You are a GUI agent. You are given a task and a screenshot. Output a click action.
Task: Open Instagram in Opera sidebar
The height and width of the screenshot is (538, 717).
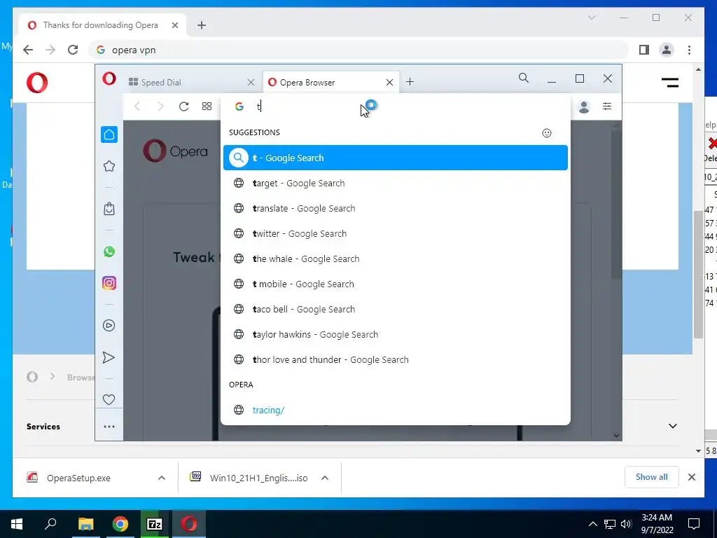(x=109, y=283)
